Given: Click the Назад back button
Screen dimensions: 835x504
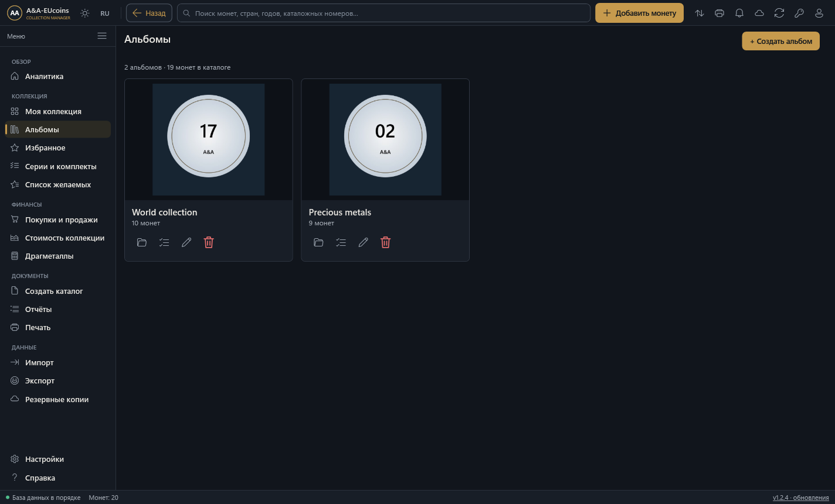Looking at the screenshot, I should (149, 13).
